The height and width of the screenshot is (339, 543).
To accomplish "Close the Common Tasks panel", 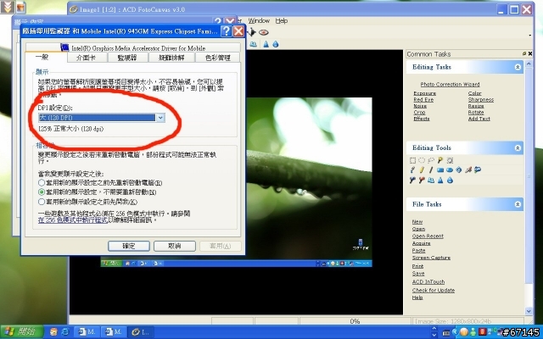I will 530,53.
